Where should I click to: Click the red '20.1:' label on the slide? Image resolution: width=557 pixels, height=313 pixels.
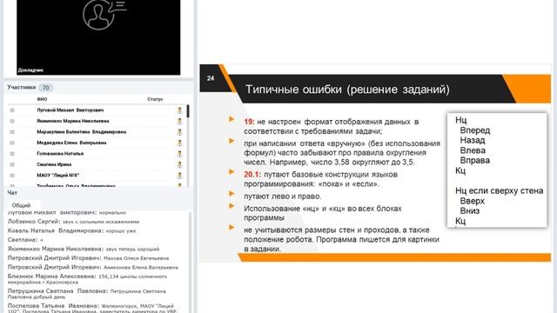click(252, 175)
